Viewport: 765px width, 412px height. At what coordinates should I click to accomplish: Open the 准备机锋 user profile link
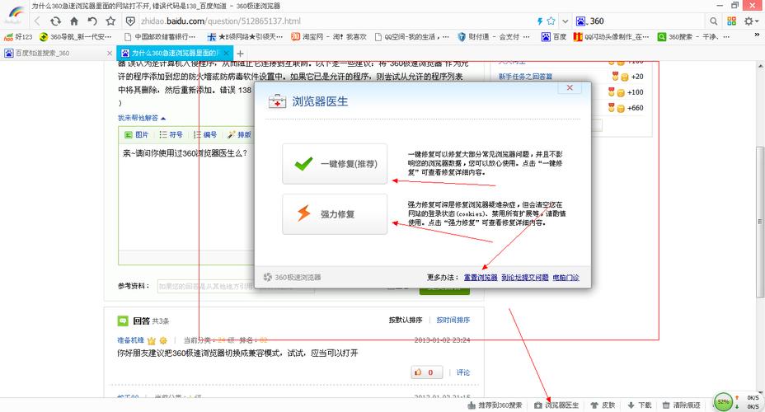[131, 339]
